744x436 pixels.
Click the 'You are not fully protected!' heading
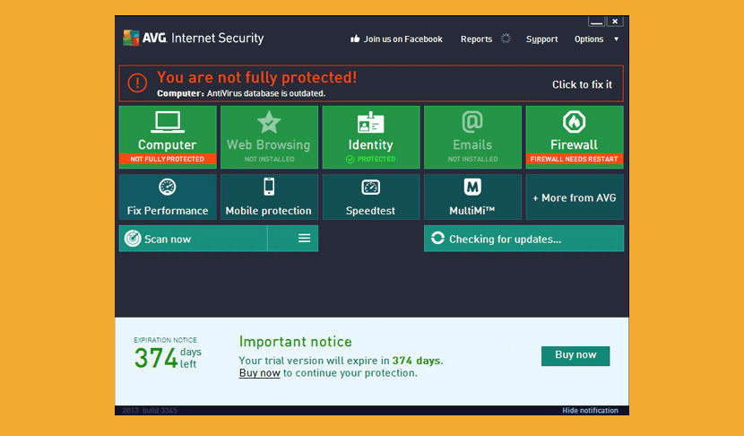(x=256, y=77)
